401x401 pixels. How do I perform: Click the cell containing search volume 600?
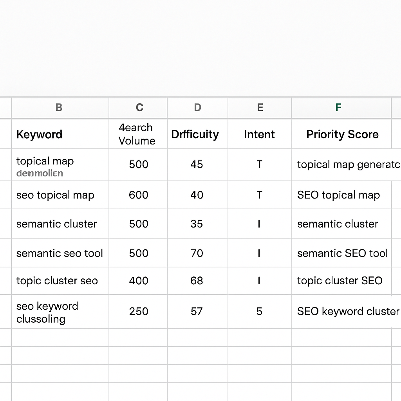pyautogui.click(x=138, y=195)
